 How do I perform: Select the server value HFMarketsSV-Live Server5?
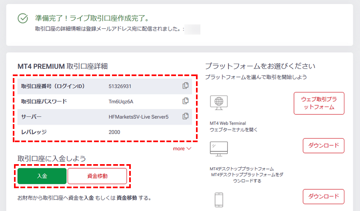click(x=138, y=117)
